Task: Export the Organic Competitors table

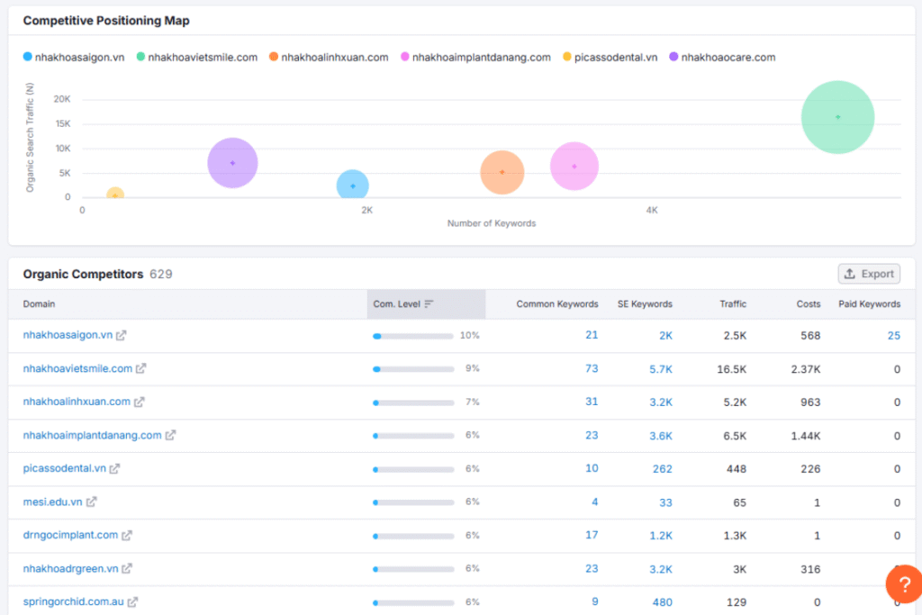Action: (868, 274)
